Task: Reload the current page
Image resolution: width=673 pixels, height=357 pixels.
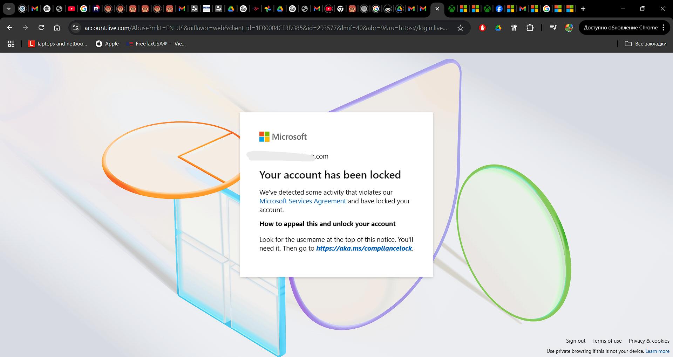Action: pyautogui.click(x=41, y=28)
